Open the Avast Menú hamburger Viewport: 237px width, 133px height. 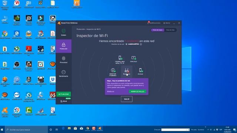167,23
